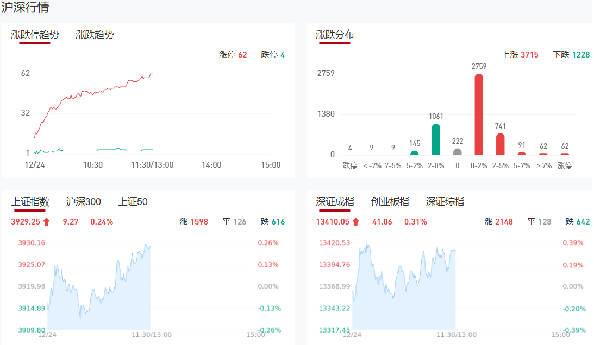This screenshot has height=345, width=594.
Task: Click the 沪深行情 page title
Action: [26, 8]
